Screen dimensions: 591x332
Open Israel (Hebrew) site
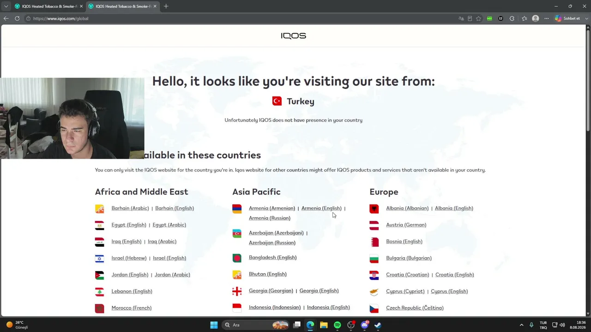[129, 258]
